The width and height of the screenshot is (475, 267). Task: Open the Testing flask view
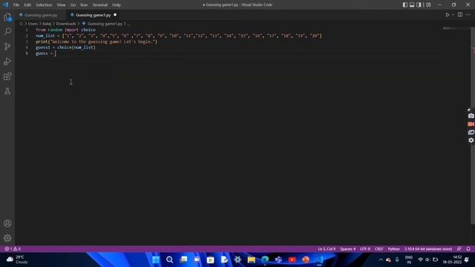coord(7,91)
